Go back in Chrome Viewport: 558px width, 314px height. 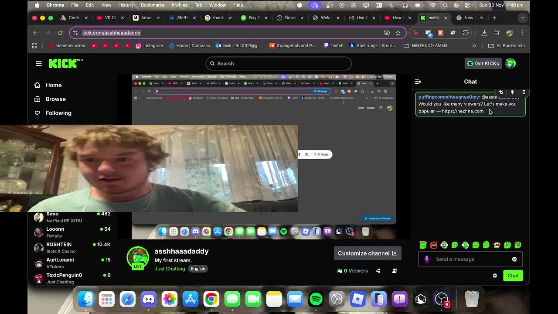(35, 33)
